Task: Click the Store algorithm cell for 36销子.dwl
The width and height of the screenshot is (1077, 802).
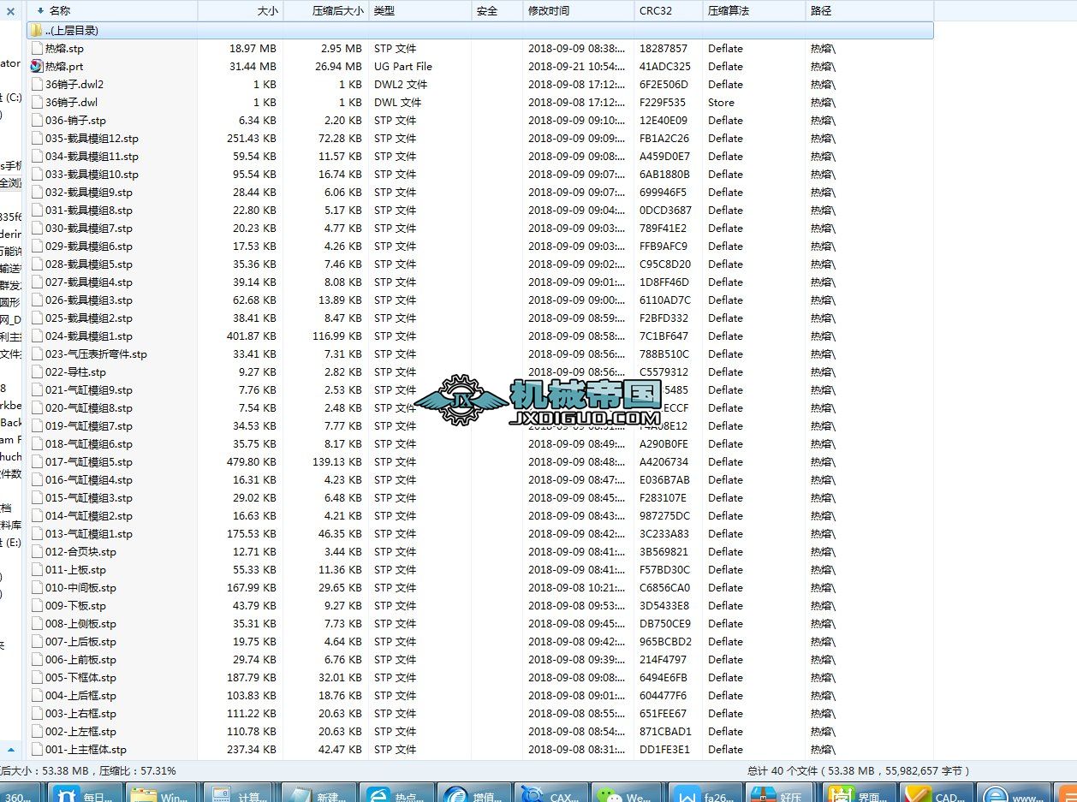Action: pos(721,102)
